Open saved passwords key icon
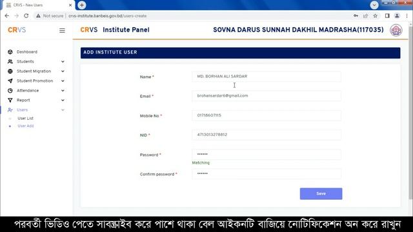 click(356, 15)
